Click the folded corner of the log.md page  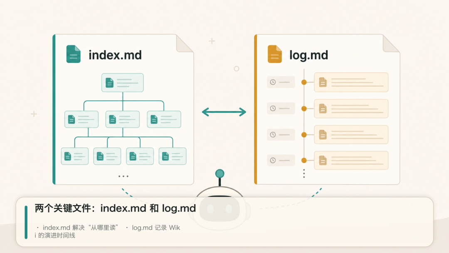[391, 44]
